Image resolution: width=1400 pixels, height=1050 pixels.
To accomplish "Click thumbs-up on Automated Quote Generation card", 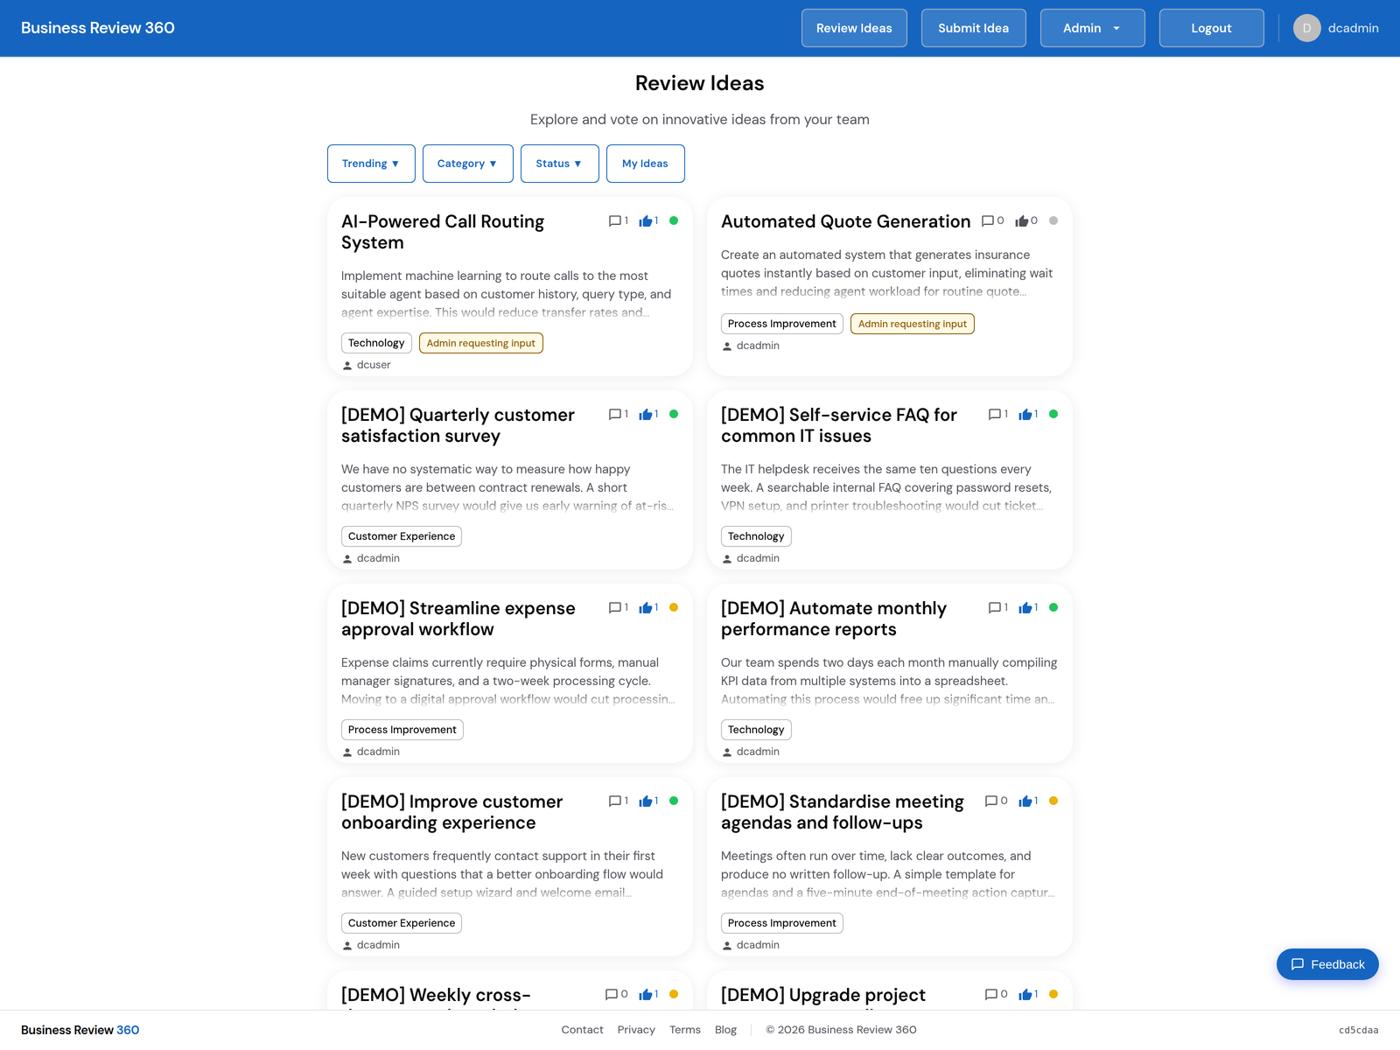I will pyautogui.click(x=1022, y=221).
